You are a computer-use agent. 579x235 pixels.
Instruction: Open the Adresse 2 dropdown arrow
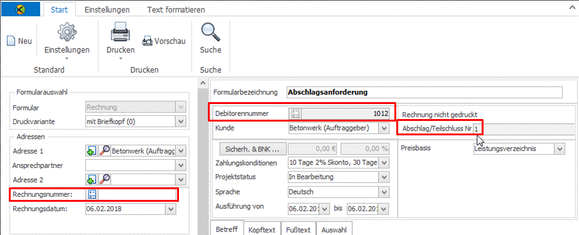pyautogui.click(x=181, y=180)
